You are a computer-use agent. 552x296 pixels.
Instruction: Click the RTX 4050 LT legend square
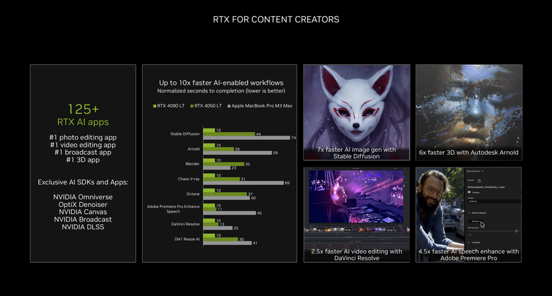pyautogui.click(x=192, y=106)
